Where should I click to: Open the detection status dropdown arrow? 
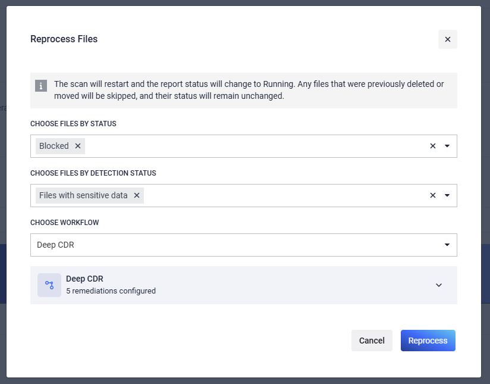(447, 195)
